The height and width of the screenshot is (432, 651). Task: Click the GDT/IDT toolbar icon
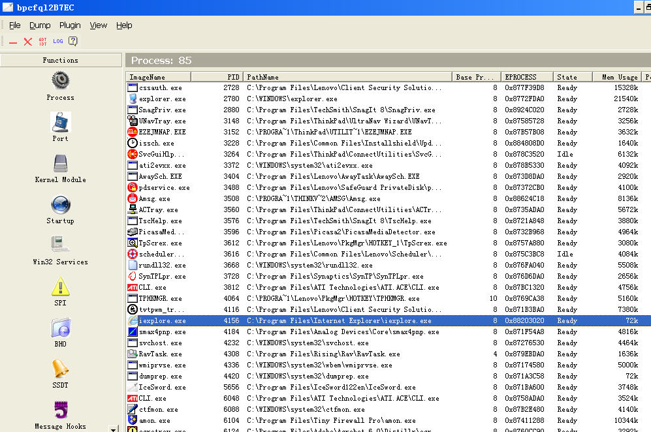[42, 42]
